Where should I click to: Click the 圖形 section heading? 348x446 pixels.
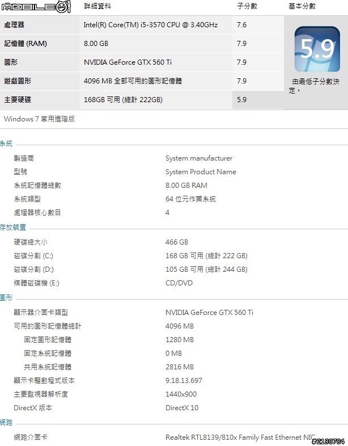(6, 297)
